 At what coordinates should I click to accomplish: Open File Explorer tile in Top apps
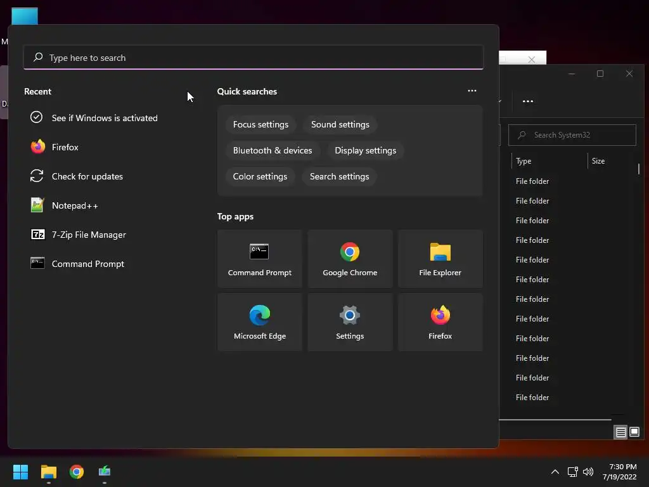pyautogui.click(x=440, y=259)
